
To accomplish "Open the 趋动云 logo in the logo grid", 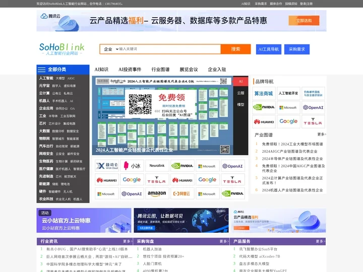I will click(107, 166).
